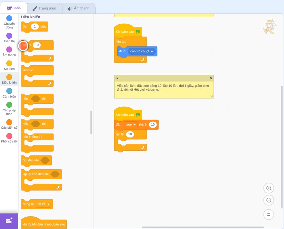
Task: Open the Các biến số block category
Action: point(9,124)
